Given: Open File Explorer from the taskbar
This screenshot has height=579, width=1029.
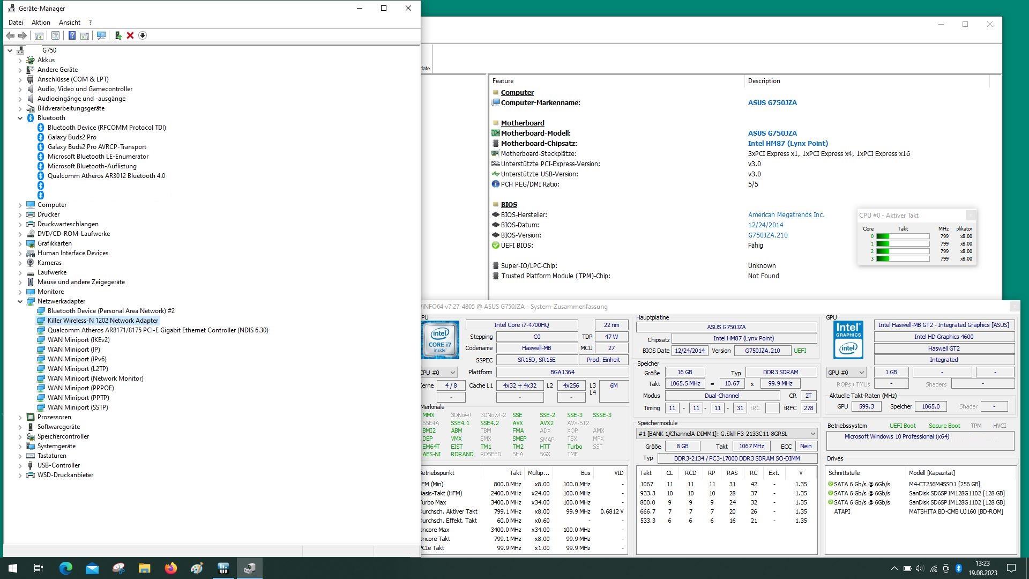Looking at the screenshot, I should tap(144, 568).
